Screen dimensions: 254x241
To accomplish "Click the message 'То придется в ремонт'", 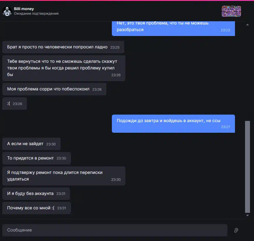I will click(x=37, y=158).
